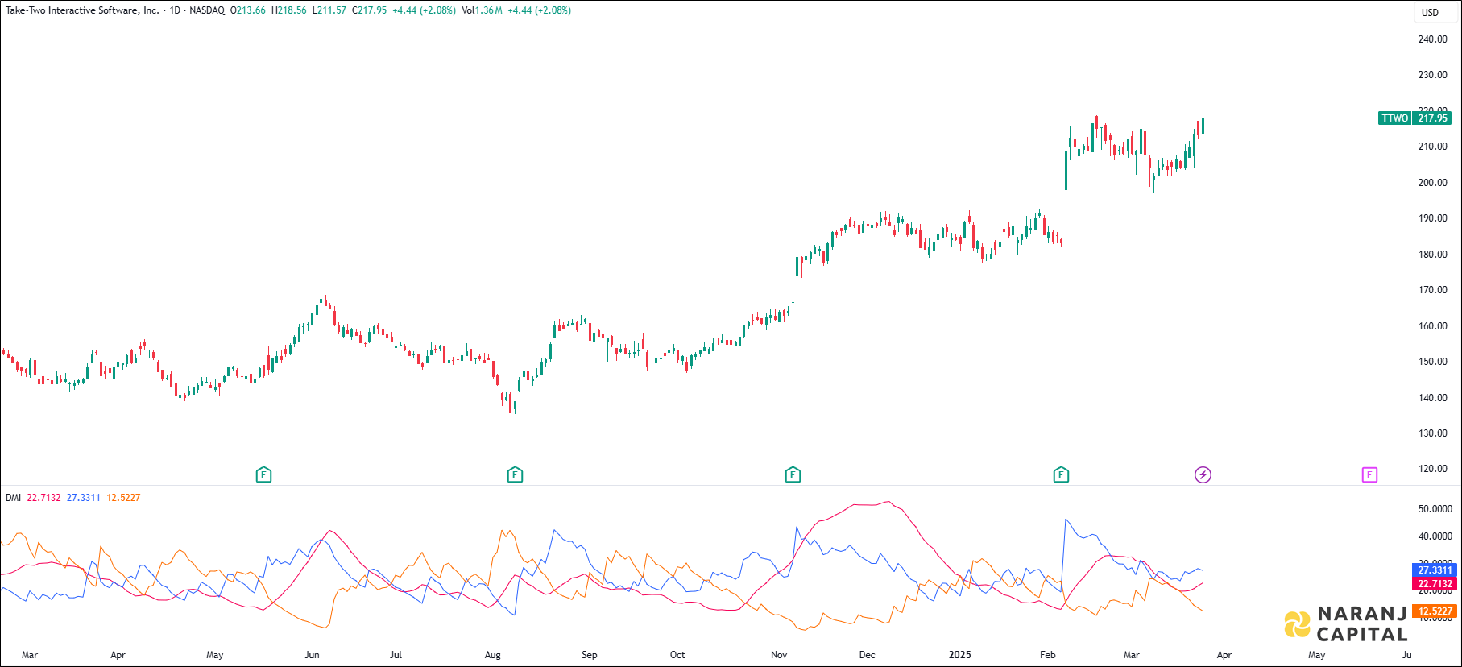This screenshot has height=667, width=1462.
Task: Click the 160.00 price axis label
Action: point(1432,326)
